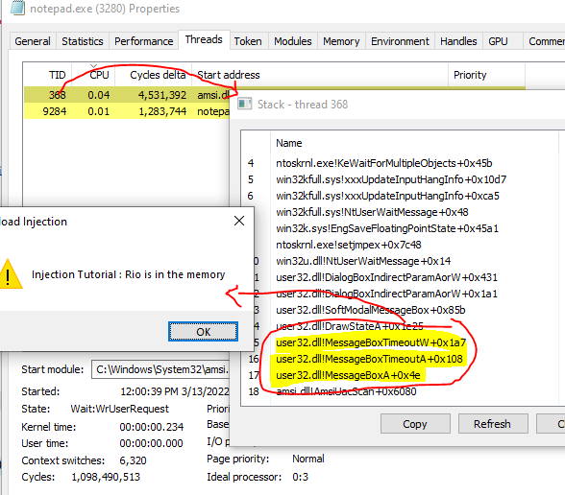Click the Stack thread 368 window icon
The height and width of the screenshot is (495, 565).
tap(245, 104)
